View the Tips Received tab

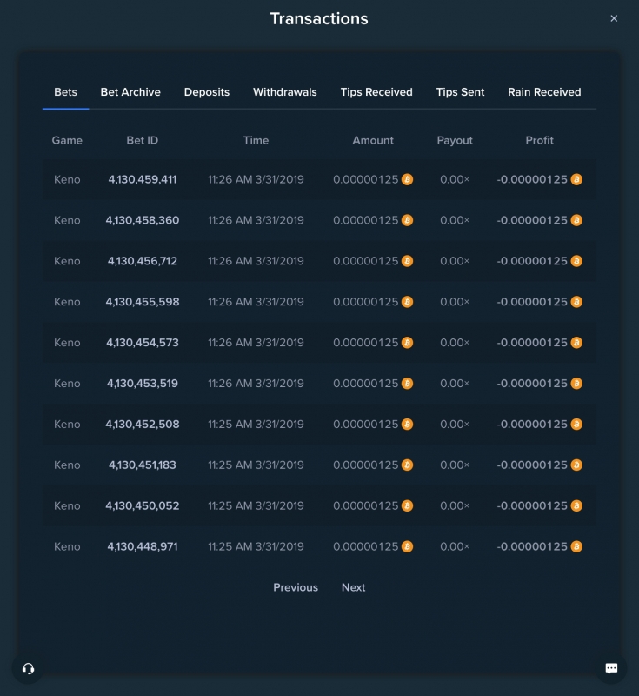(376, 92)
